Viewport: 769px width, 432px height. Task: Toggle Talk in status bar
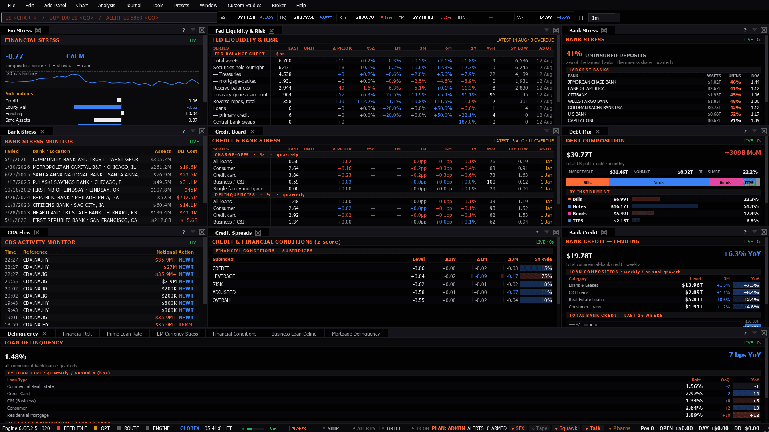click(593, 428)
